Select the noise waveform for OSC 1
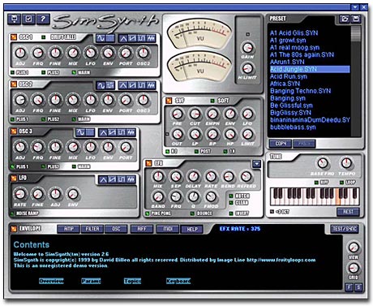Screen dimensions: 373x306 tap(151, 38)
